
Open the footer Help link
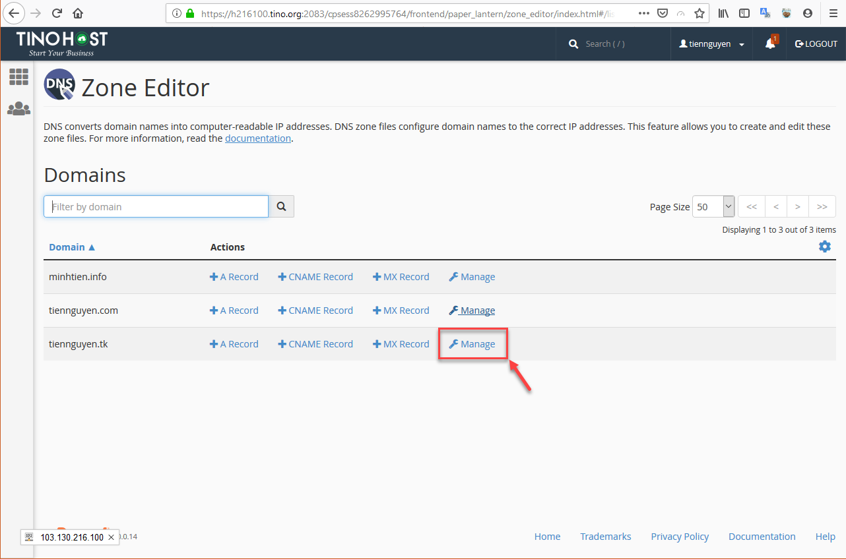825,537
